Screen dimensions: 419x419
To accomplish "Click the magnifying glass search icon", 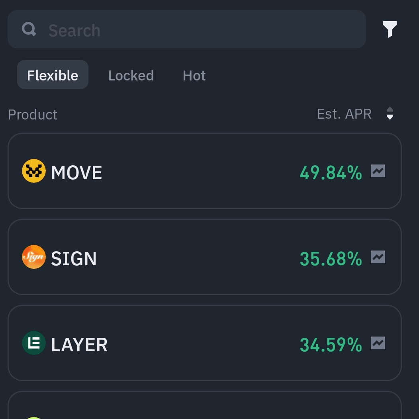I will [29, 29].
